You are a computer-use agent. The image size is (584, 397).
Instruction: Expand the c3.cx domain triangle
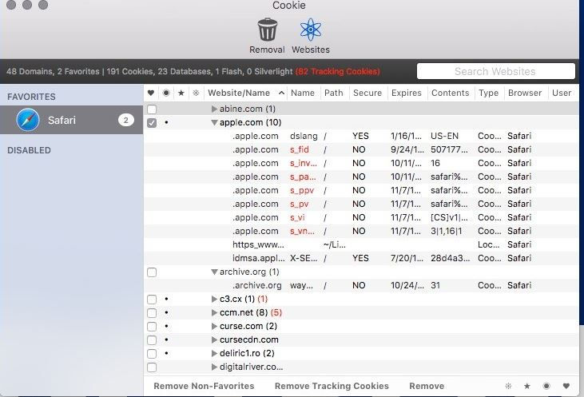pyautogui.click(x=214, y=299)
